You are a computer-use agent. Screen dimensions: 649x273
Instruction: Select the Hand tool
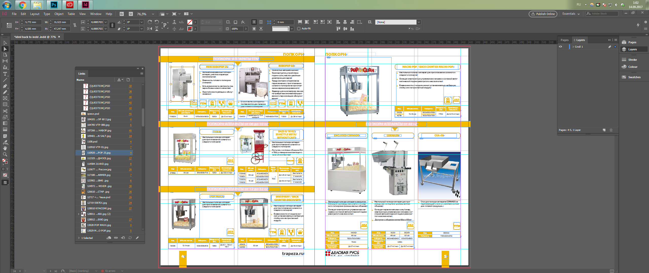coord(5,148)
